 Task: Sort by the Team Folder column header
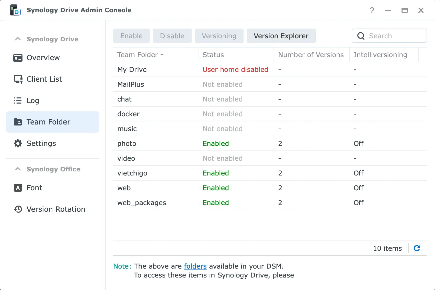(x=138, y=55)
